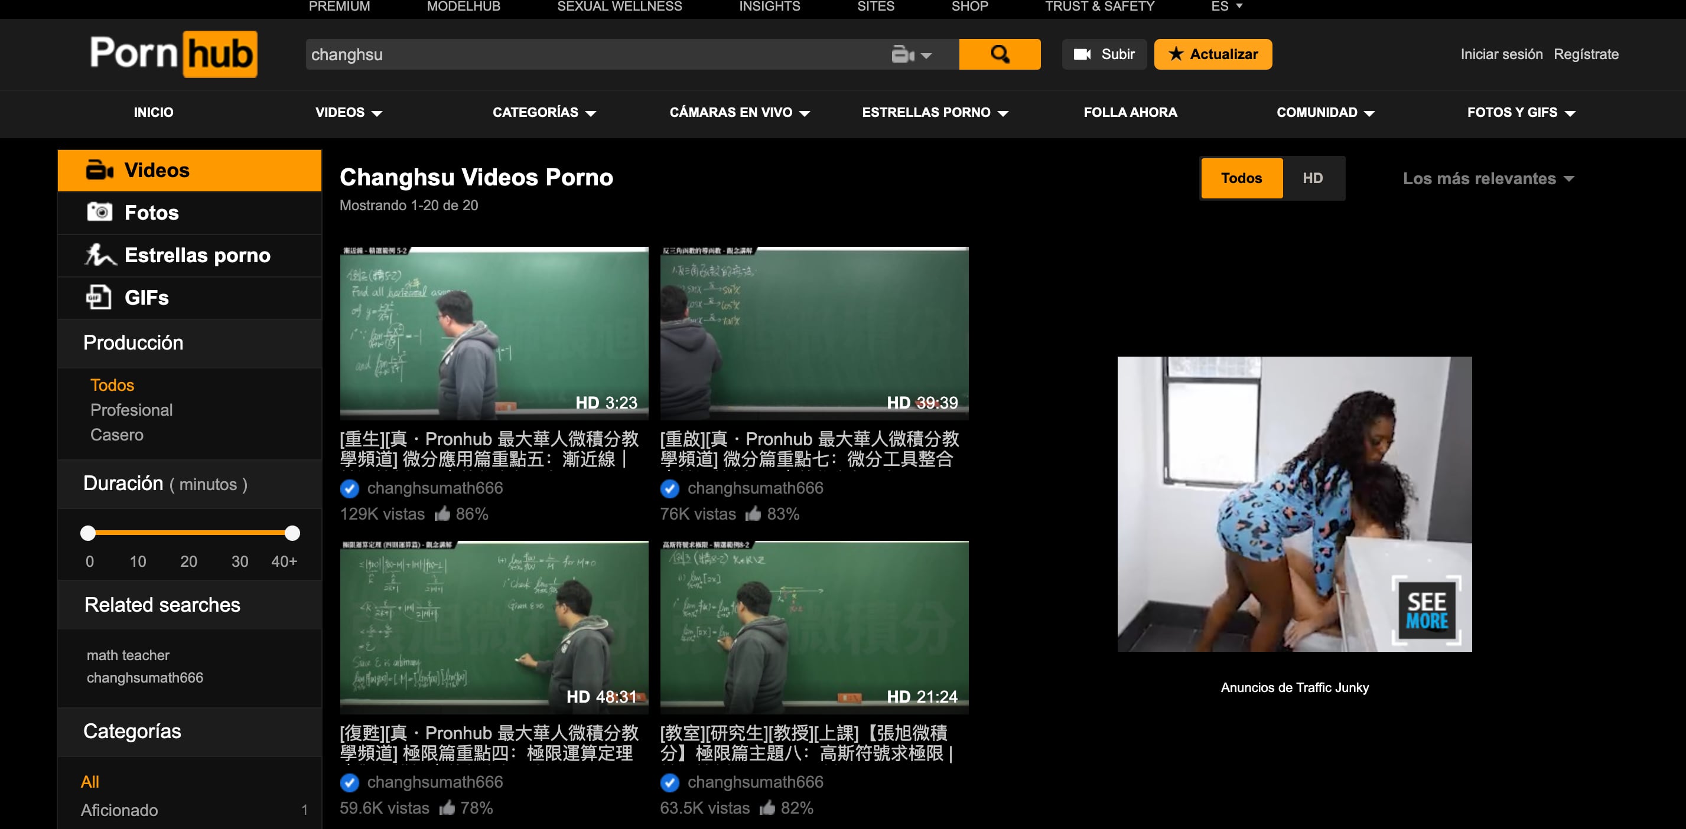Expand the Los más relevantes sort dropdown
This screenshot has height=829, width=1686.
[x=1487, y=179]
